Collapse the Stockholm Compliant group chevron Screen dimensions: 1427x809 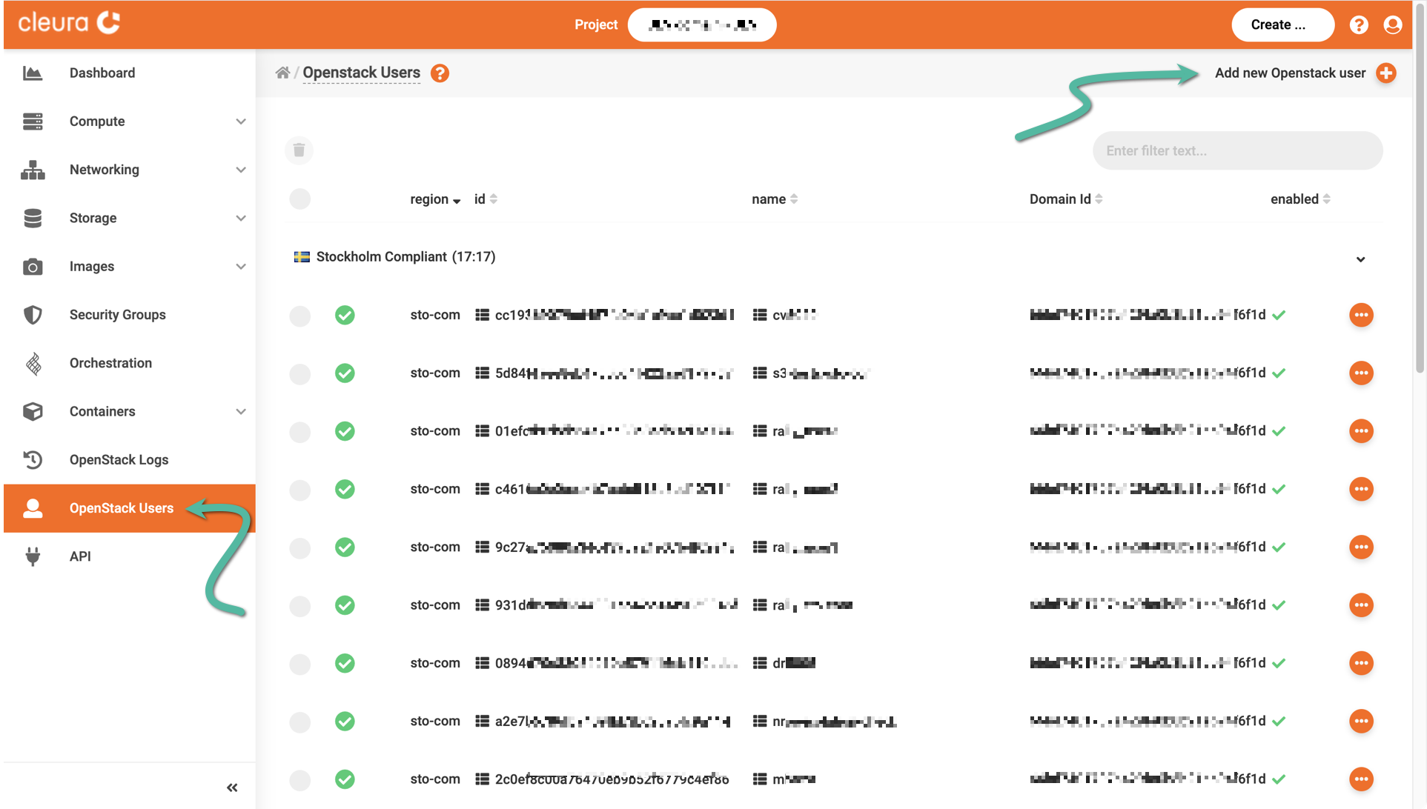click(1360, 259)
